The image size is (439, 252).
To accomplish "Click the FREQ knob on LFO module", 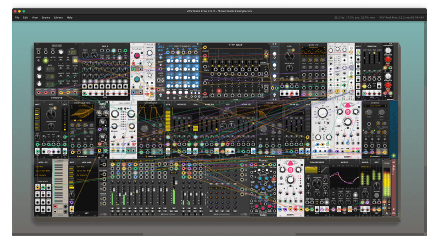I will tap(289, 56).
